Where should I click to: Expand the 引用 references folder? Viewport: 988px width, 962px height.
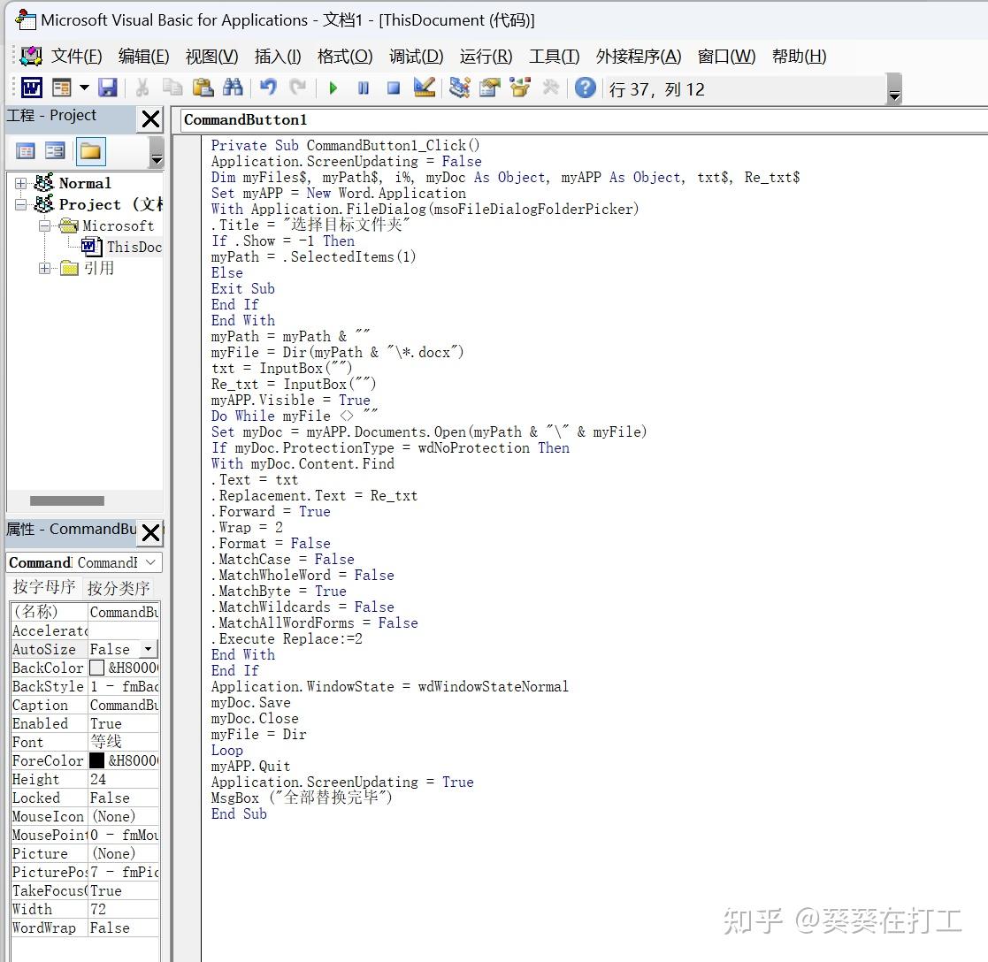point(45,268)
